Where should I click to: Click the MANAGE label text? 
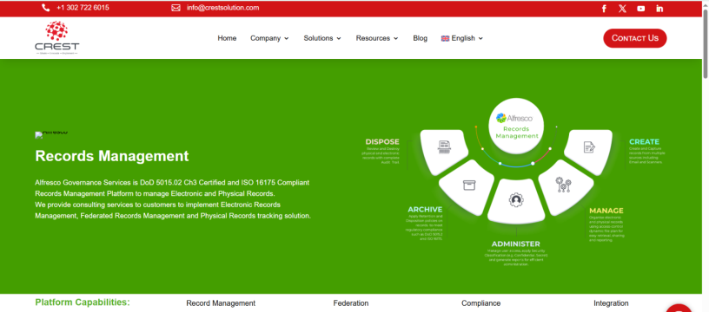click(x=606, y=211)
